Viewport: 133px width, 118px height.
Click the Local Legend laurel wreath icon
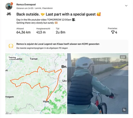11,46
